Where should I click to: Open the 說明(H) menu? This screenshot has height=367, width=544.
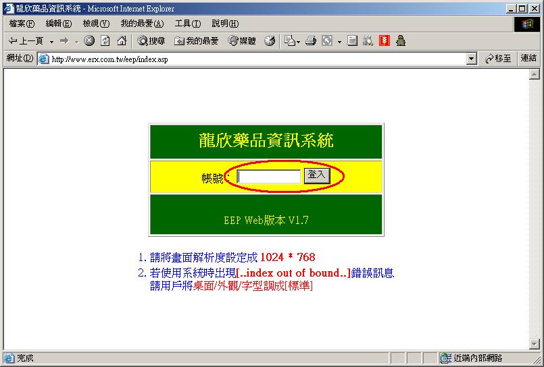225,24
